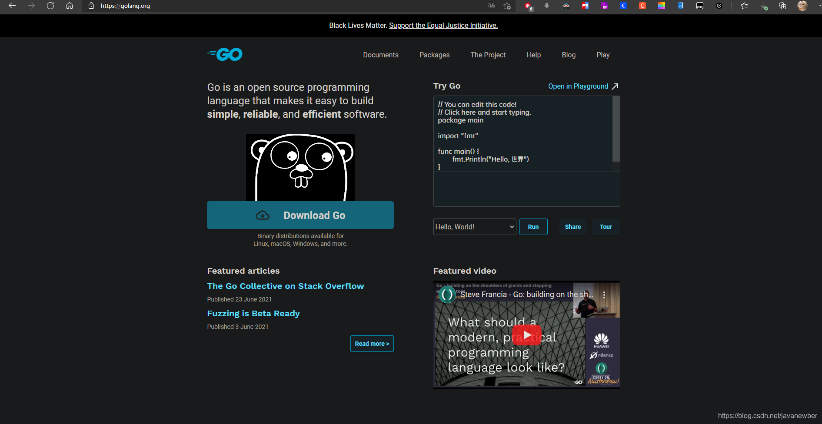Image resolution: width=822 pixels, height=424 pixels.
Task: Reload the golang.org page
Action: [50, 6]
